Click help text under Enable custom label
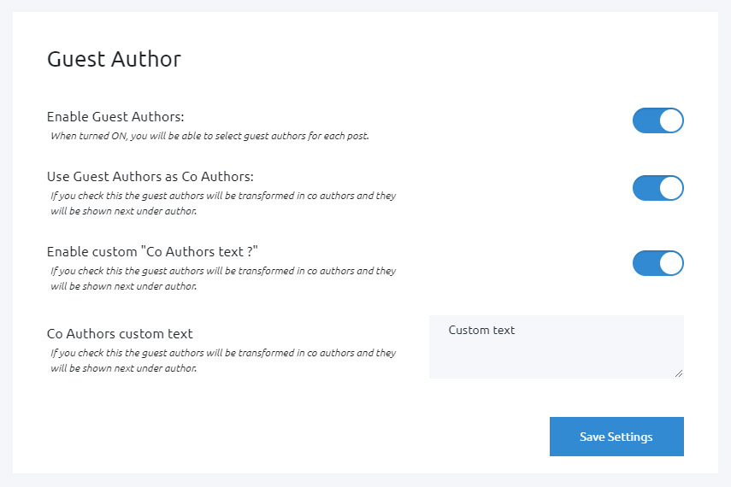This screenshot has height=487, width=731. point(222,279)
